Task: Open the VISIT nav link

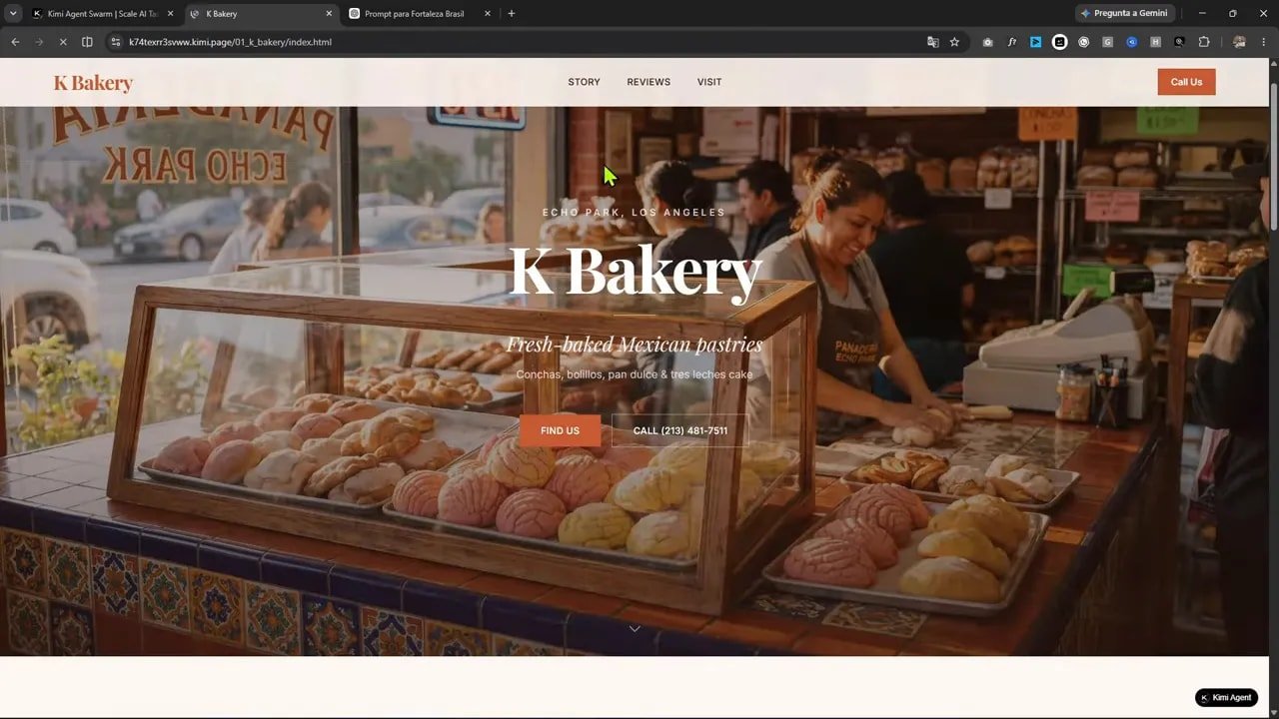Action: [x=709, y=82]
